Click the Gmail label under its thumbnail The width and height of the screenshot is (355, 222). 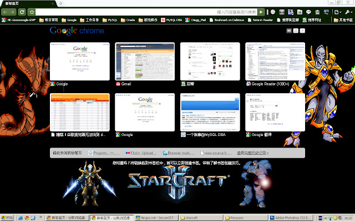tap(126, 84)
